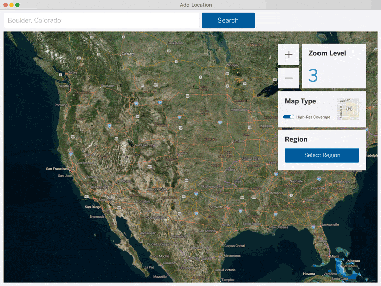This screenshot has width=381, height=286.
Task: Focus the Boulder, Colorado search field
Action: click(102, 20)
